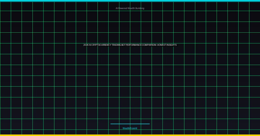The height and width of the screenshot is (136, 260).
Task: Click the cyan bar along the top edge
Action: (130, 1)
